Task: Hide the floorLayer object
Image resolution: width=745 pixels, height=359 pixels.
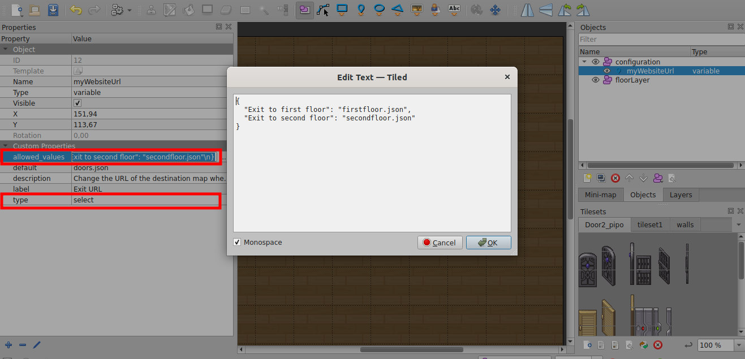Action: (x=595, y=80)
